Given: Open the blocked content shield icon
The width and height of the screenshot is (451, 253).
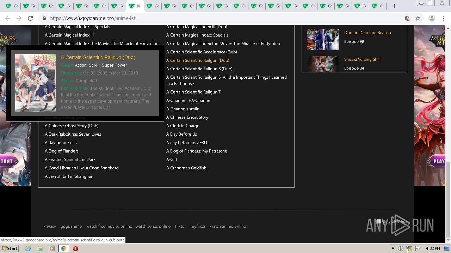Looking at the screenshot, I should pos(407,18).
